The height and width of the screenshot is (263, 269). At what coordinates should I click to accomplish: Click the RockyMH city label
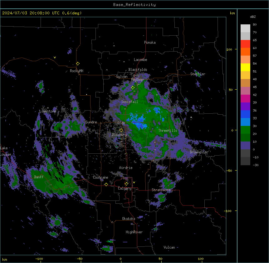(x=76, y=71)
